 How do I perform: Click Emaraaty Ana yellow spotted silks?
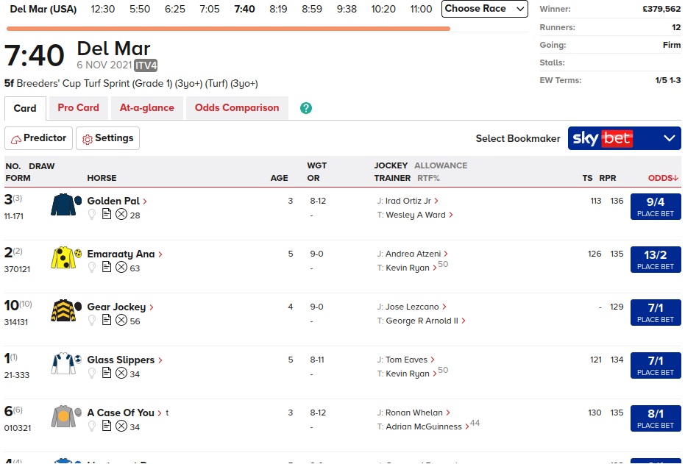66,257
